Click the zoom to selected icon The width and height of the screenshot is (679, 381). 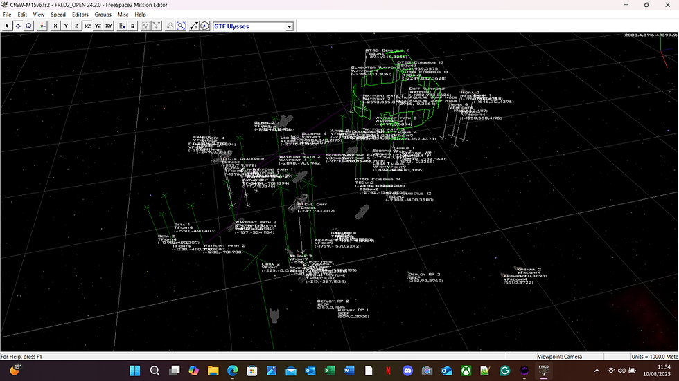170,26
